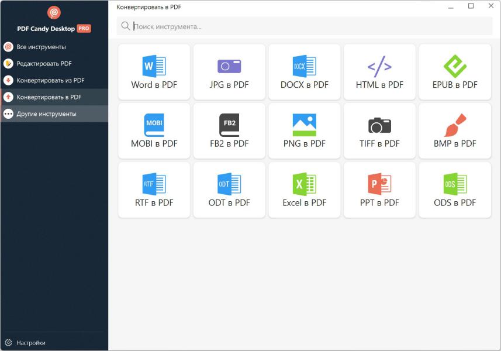Open the RTF в PDF tool
The width and height of the screenshot is (501, 351).
(x=154, y=190)
